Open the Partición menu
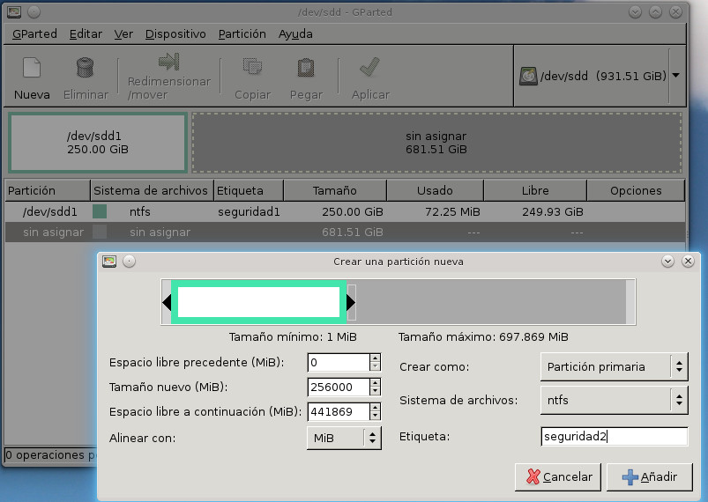Image resolution: width=708 pixels, height=502 pixels. point(242,33)
